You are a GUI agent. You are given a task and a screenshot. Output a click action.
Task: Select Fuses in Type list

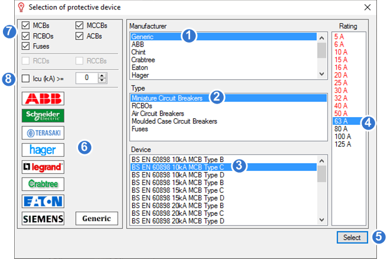[x=228, y=129]
